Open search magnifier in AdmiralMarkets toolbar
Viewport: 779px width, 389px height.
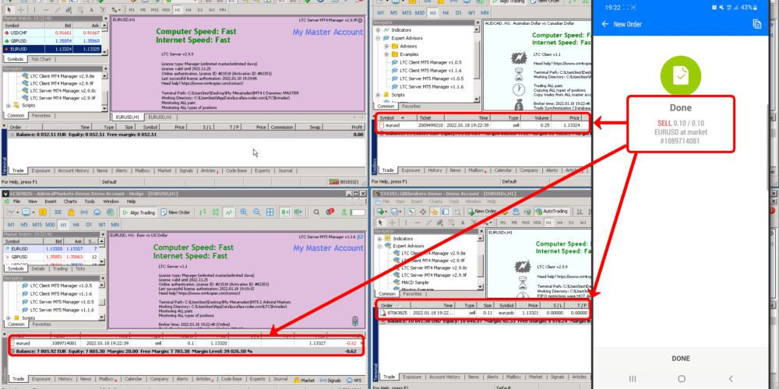316,212
